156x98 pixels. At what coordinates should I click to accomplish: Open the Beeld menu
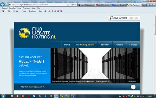tap(19, 8)
